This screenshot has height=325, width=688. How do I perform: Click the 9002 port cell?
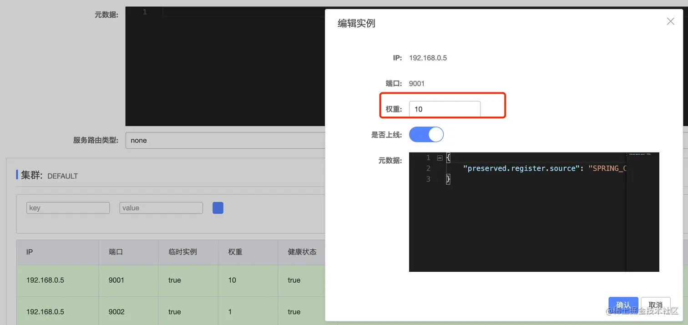129,312
